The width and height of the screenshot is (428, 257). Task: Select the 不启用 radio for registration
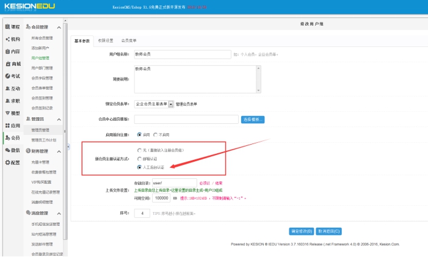(x=155, y=134)
